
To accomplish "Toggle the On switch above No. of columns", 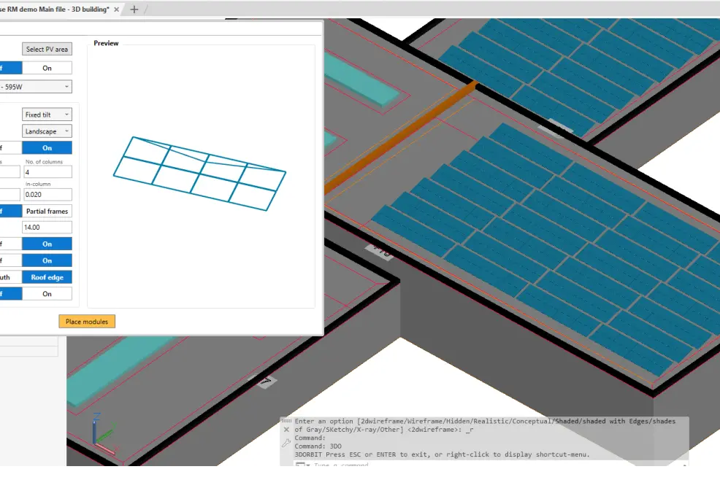I will click(47, 148).
